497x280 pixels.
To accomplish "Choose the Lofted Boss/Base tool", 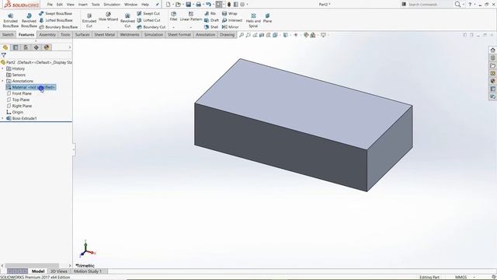I will (56, 20).
